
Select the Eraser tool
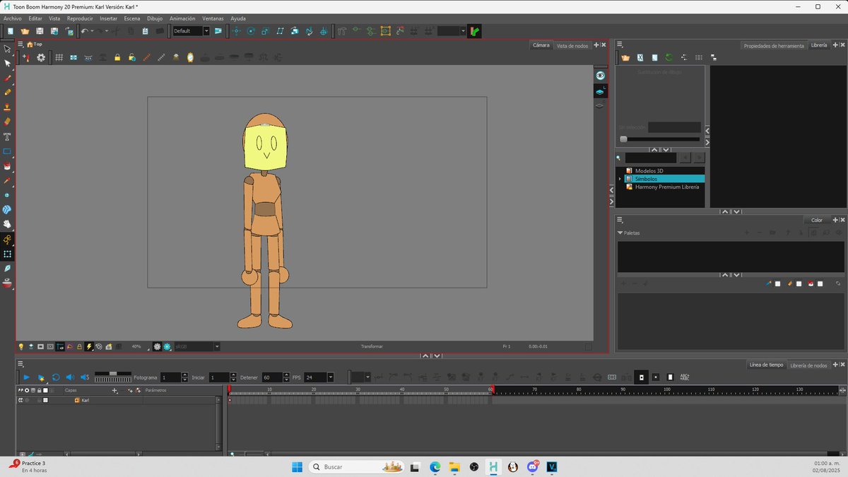pos(7,122)
